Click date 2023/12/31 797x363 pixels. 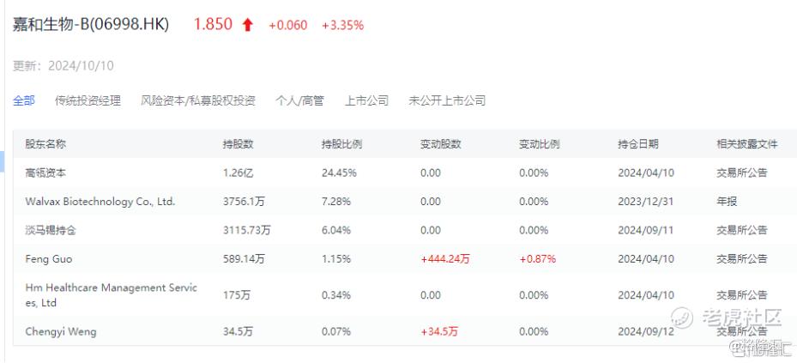click(x=646, y=202)
